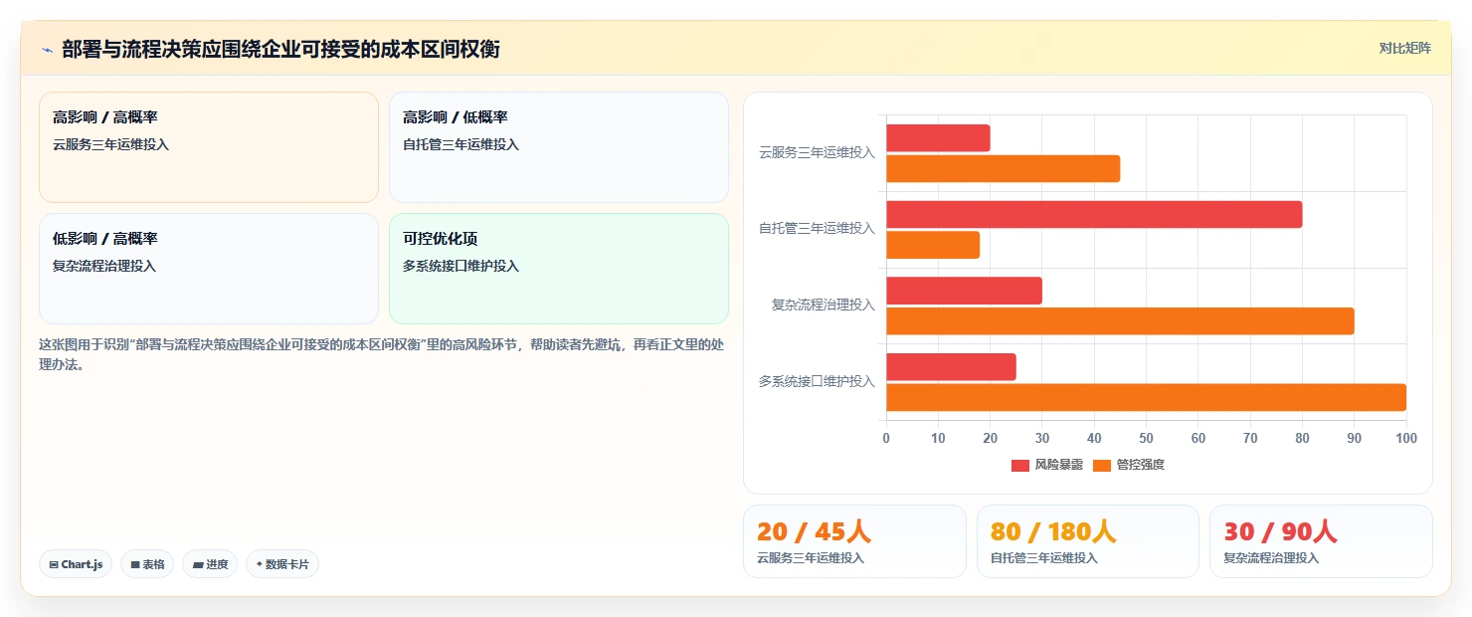
Task: Click orange 管控强度 bar for 自托管三年运维投入
Action: tap(933, 245)
